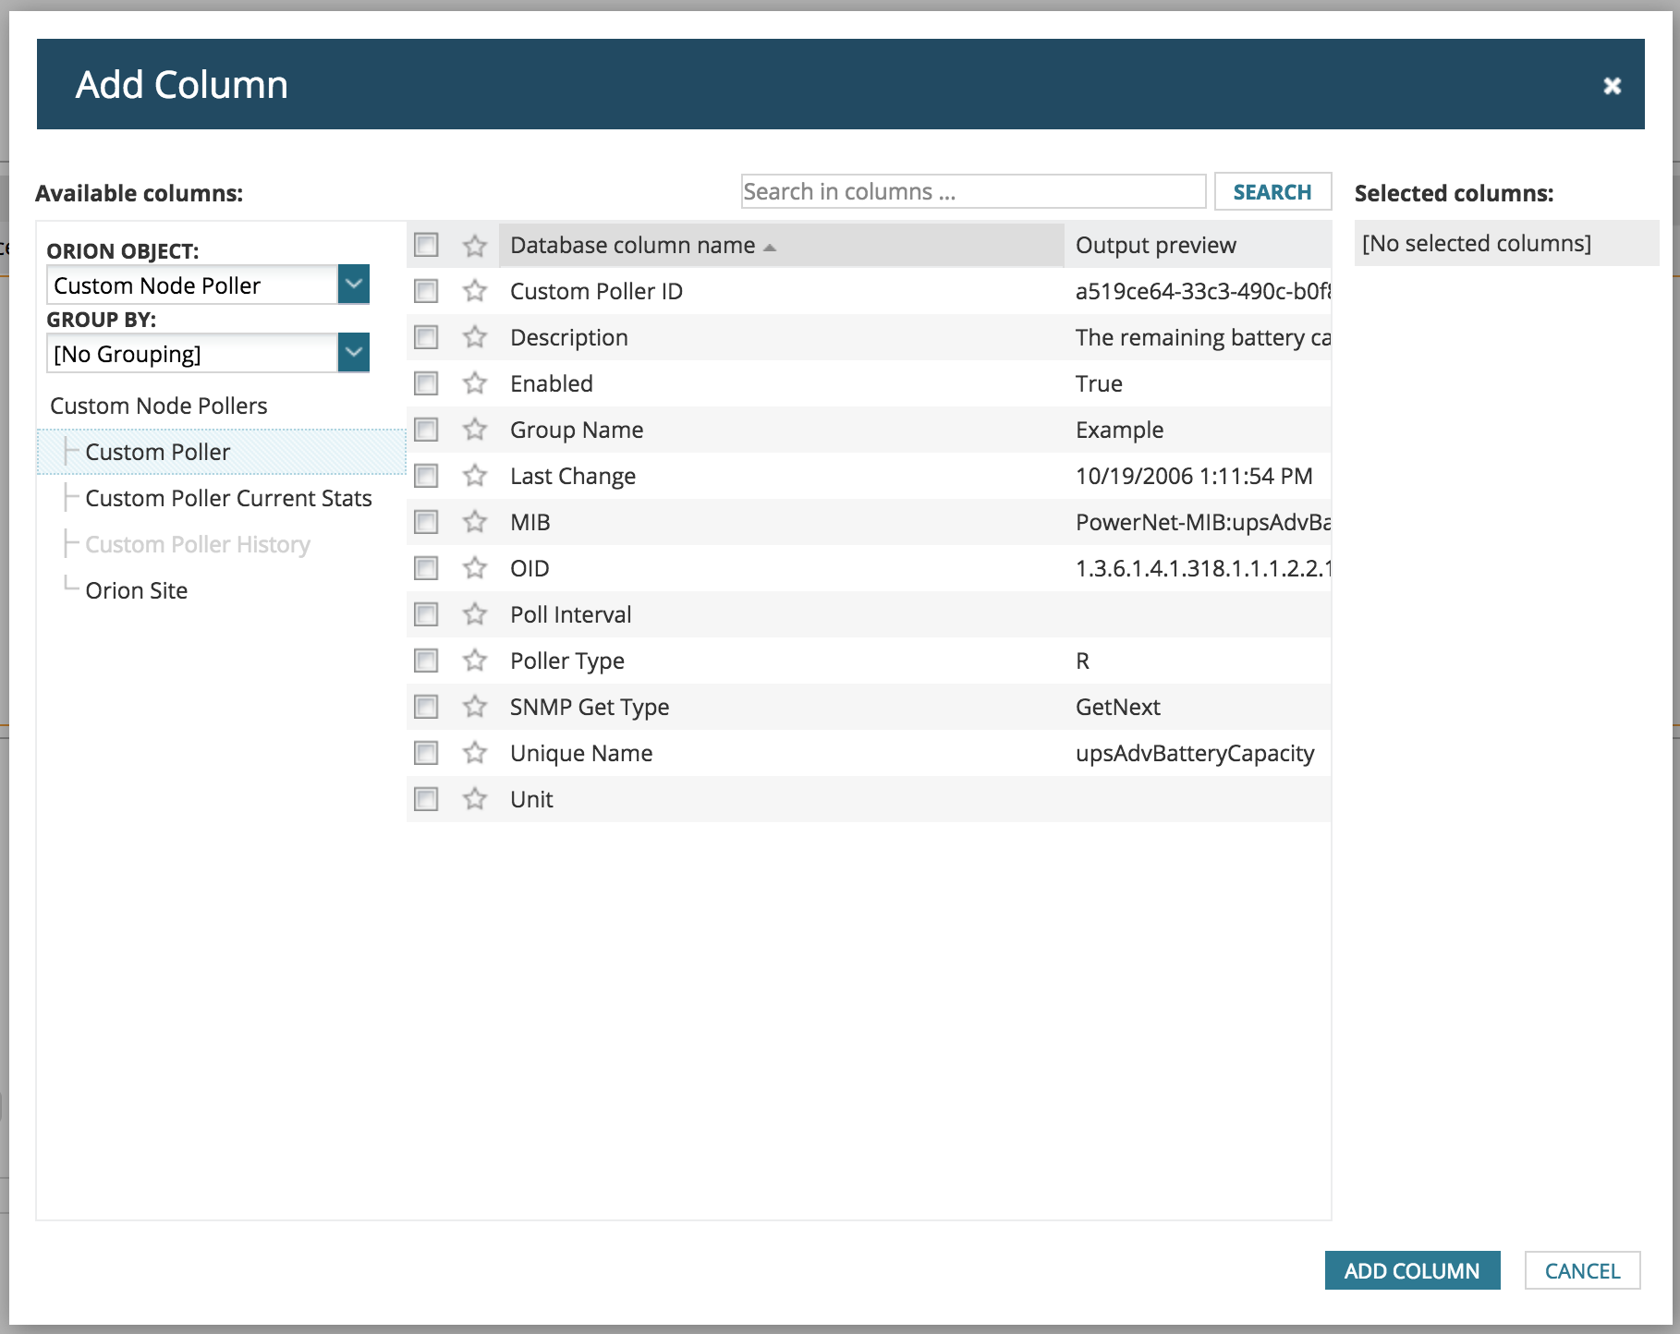
Task: Check the Unit column checkbox
Action: (x=426, y=799)
